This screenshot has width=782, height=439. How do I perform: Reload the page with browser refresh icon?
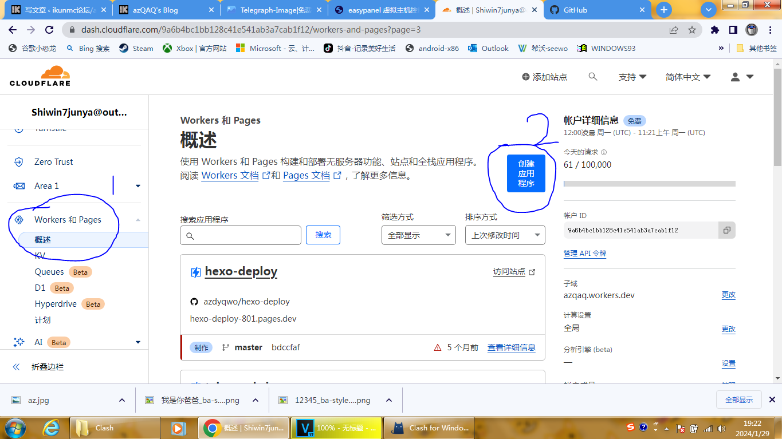[x=49, y=30]
